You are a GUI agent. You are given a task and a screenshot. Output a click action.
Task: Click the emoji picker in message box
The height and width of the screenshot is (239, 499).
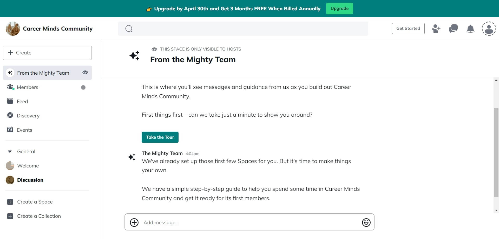click(x=366, y=222)
